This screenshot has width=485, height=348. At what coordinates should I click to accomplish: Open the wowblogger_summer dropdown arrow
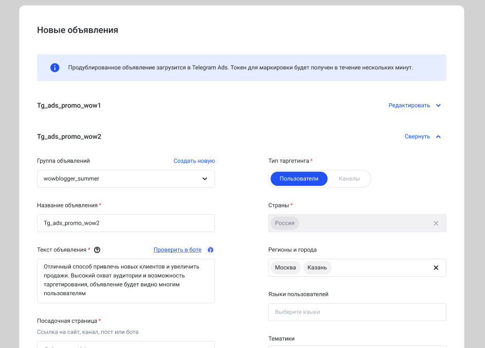(204, 179)
